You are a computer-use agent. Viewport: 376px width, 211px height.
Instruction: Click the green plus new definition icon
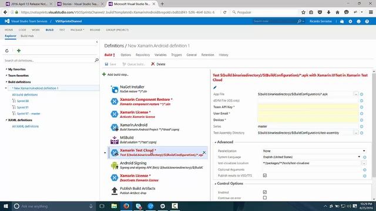coord(19,50)
